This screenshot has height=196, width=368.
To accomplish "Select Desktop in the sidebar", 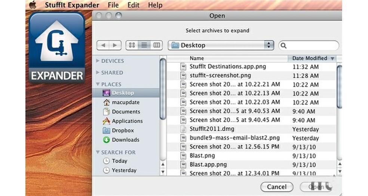I will coord(126,93).
